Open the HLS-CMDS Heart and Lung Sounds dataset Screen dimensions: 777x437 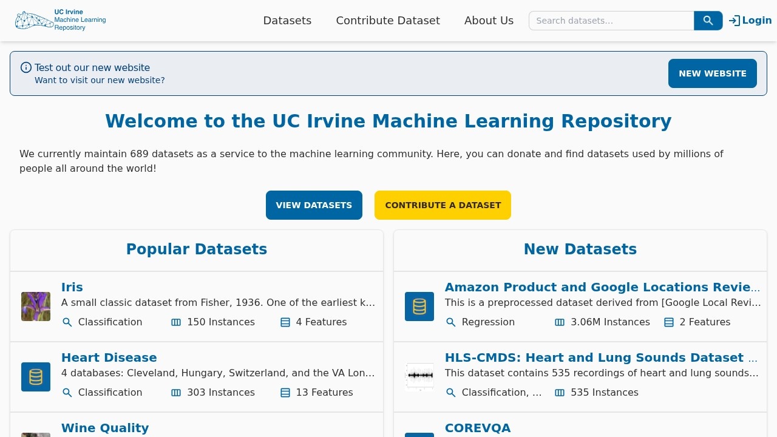(602, 357)
